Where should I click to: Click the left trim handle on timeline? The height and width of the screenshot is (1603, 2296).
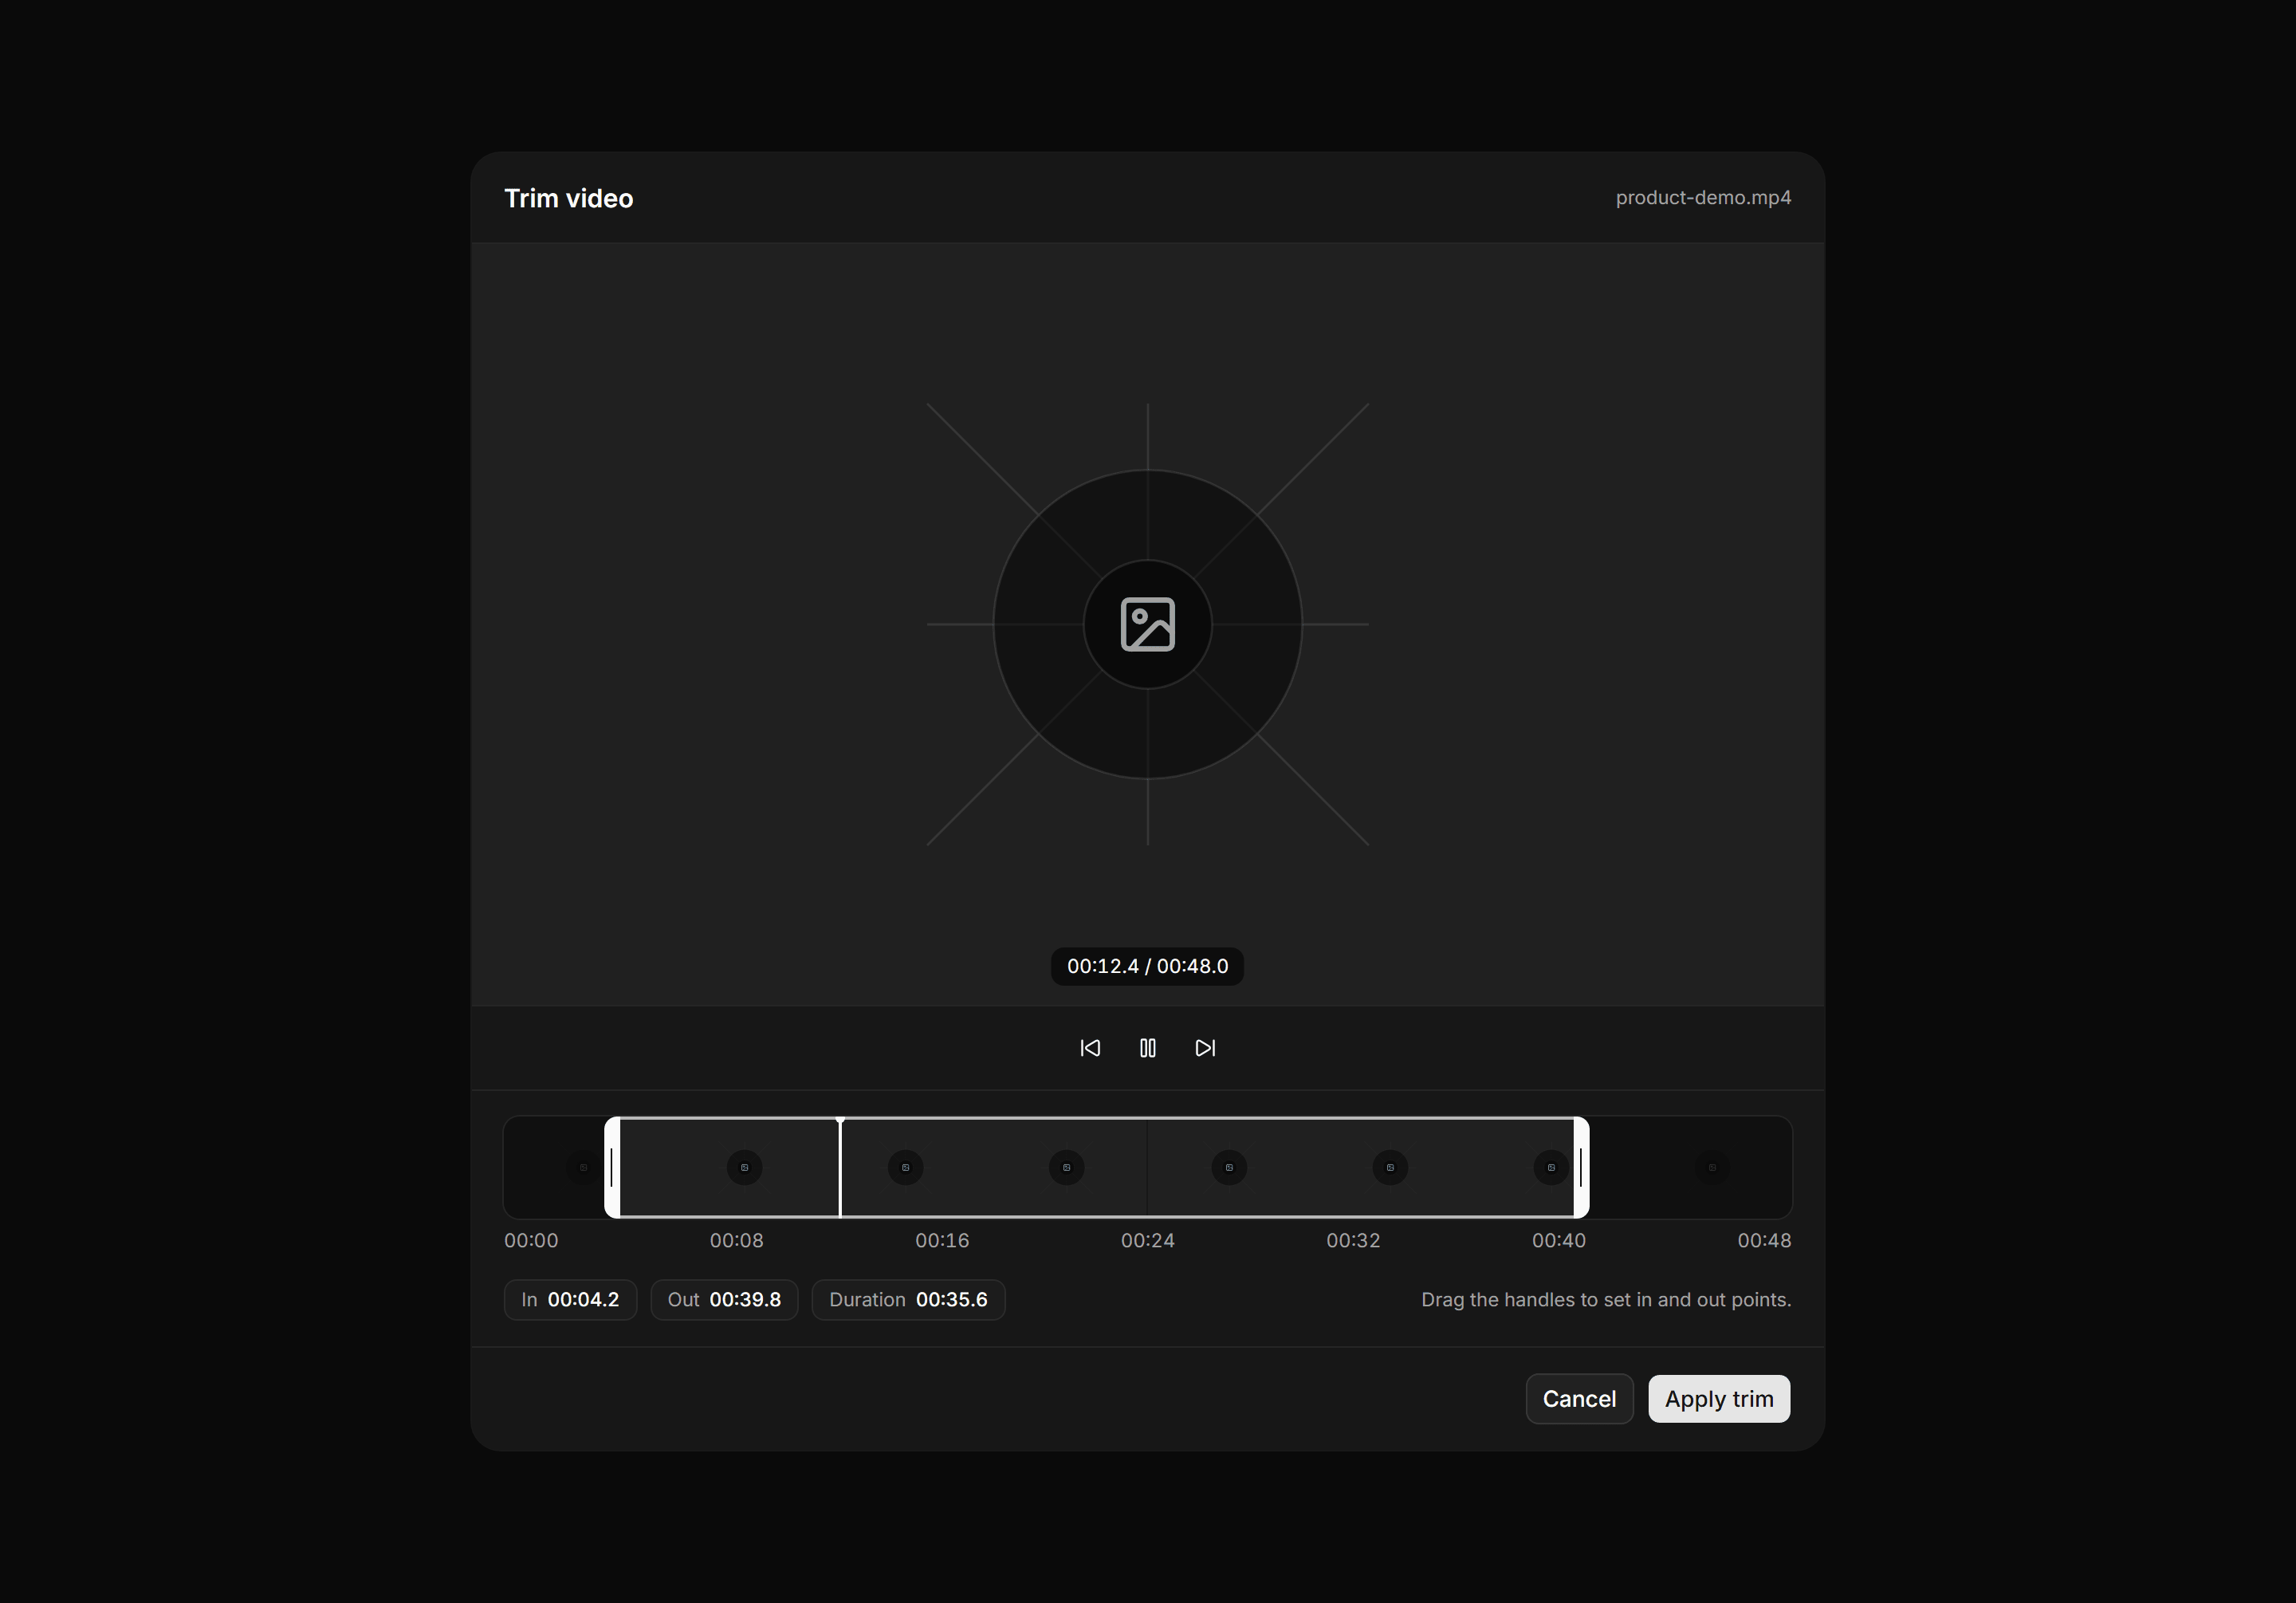[612, 1167]
